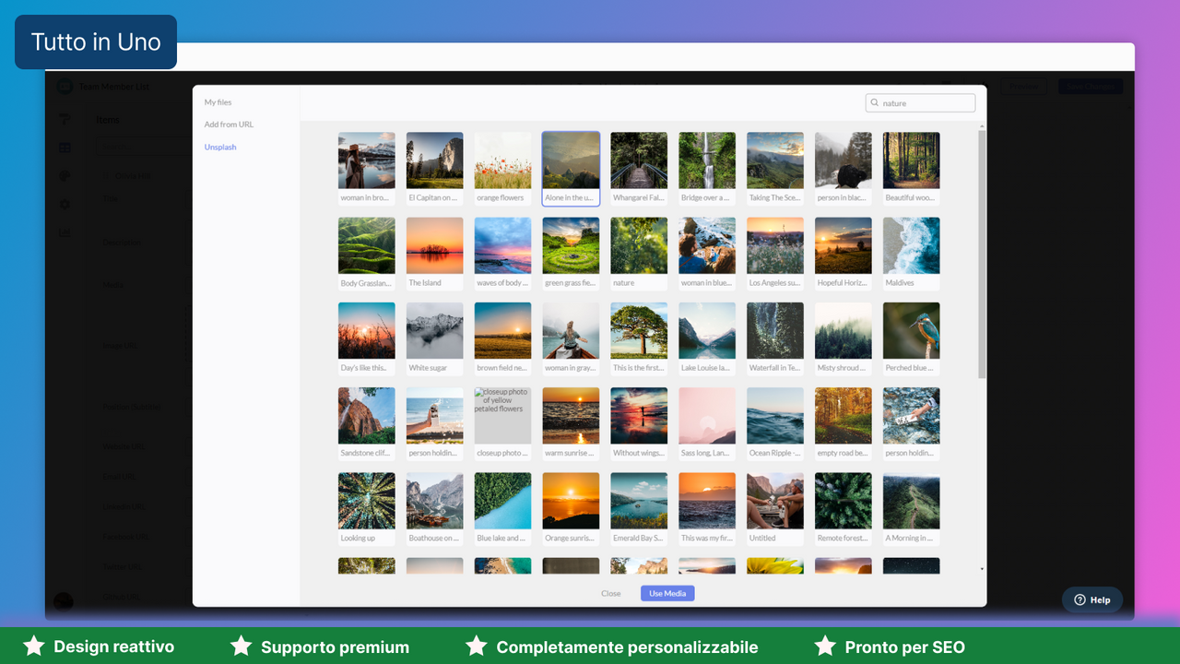Open the settings gear icon in the dimmed sidebar

pos(65,205)
